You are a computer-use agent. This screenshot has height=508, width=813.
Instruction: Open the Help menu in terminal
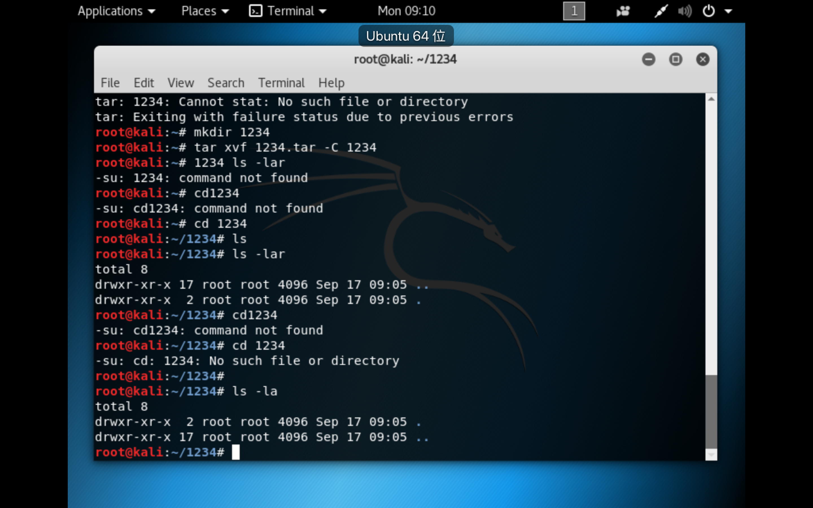pos(331,83)
